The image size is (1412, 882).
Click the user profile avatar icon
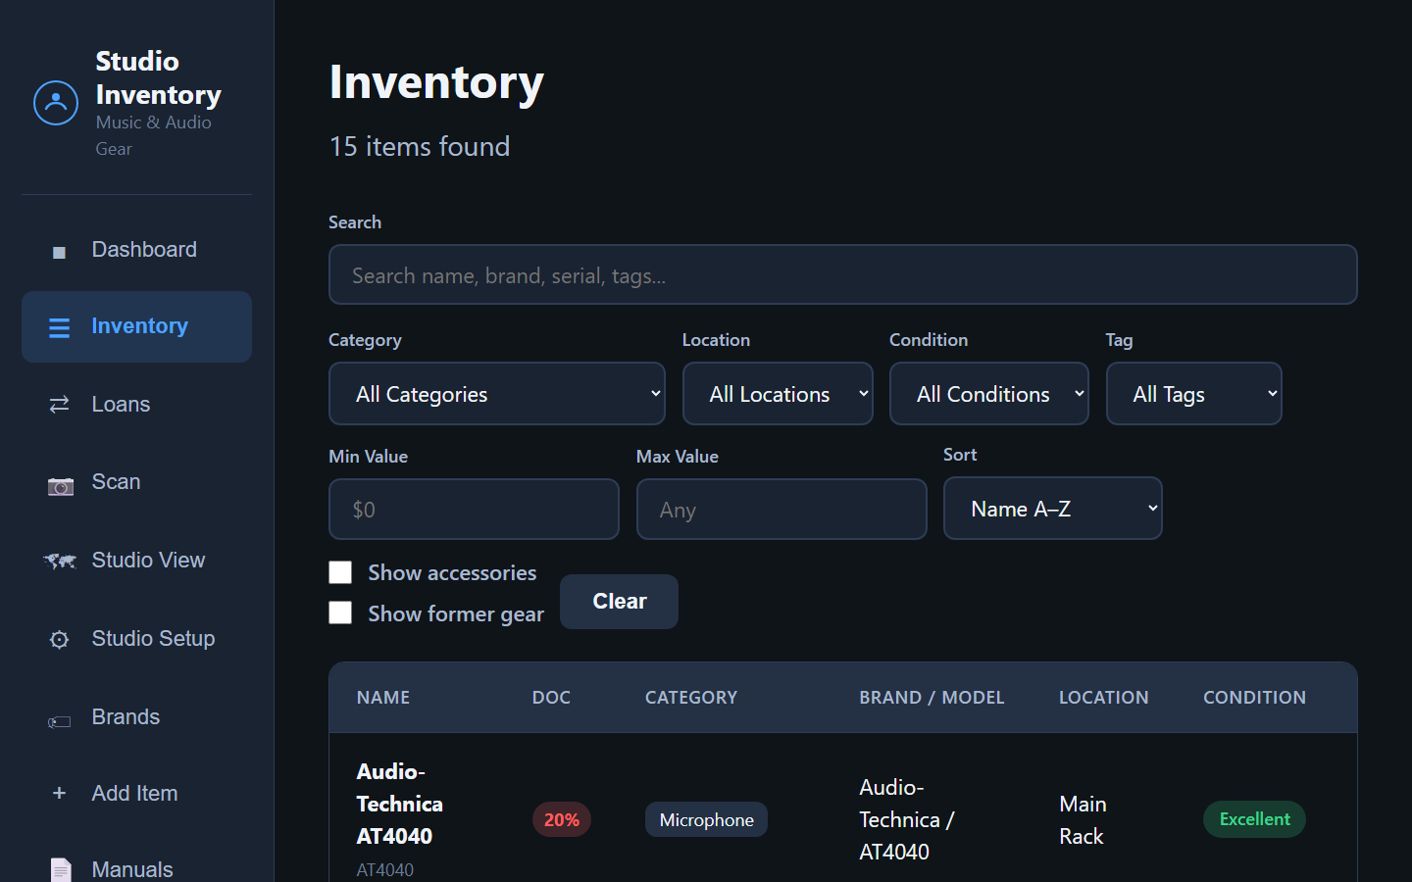[x=56, y=103]
